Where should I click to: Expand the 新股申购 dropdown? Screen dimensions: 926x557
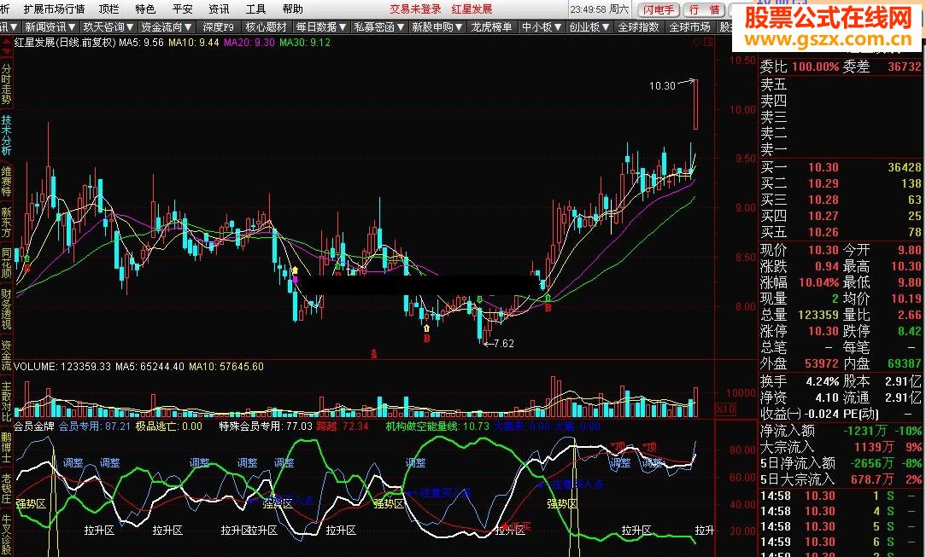(x=437, y=27)
